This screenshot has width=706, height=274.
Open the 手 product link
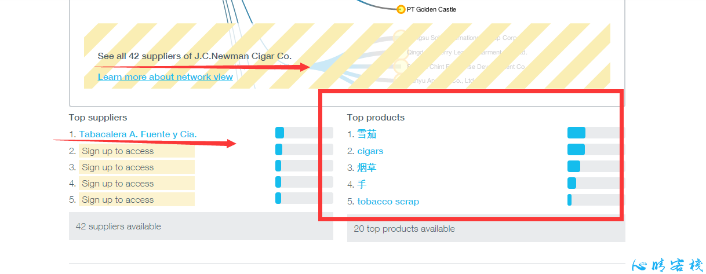362,185
